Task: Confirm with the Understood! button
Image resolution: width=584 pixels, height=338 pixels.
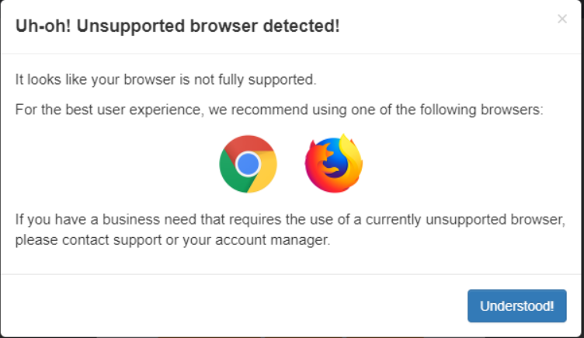Action: 517,305
